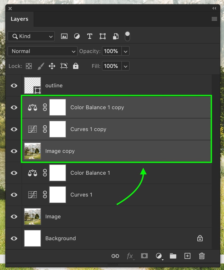The image size is (224, 270).
Task: Filter layers by adjustment layer type
Action: coord(77,36)
